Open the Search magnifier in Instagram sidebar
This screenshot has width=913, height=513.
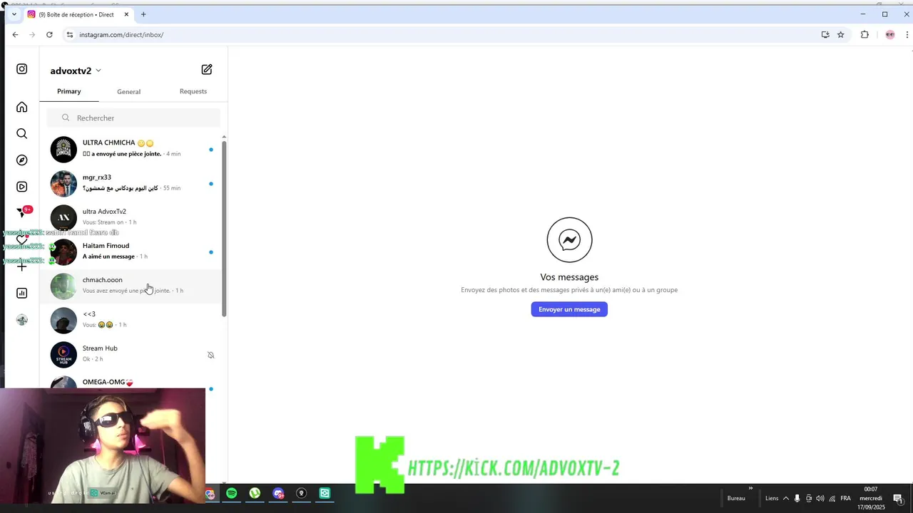(x=22, y=133)
